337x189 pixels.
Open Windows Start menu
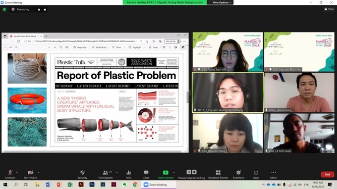[x=5, y=185]
